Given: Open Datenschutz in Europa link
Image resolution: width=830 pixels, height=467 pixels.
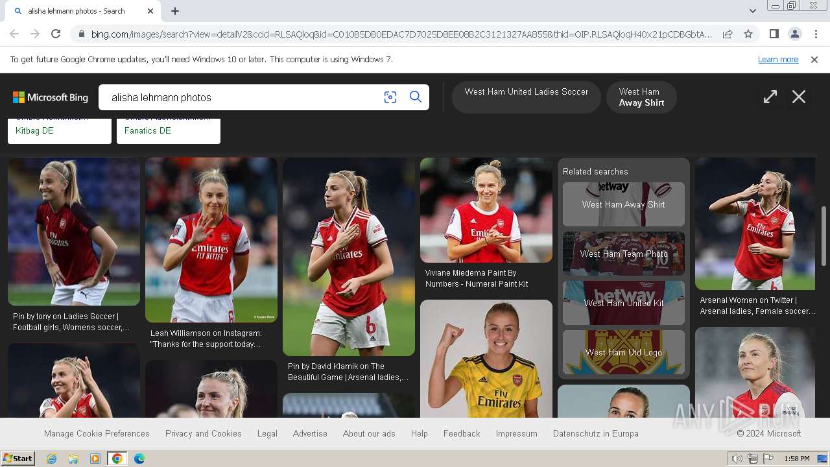Looking at the screenshot, I should click(596, 433).
